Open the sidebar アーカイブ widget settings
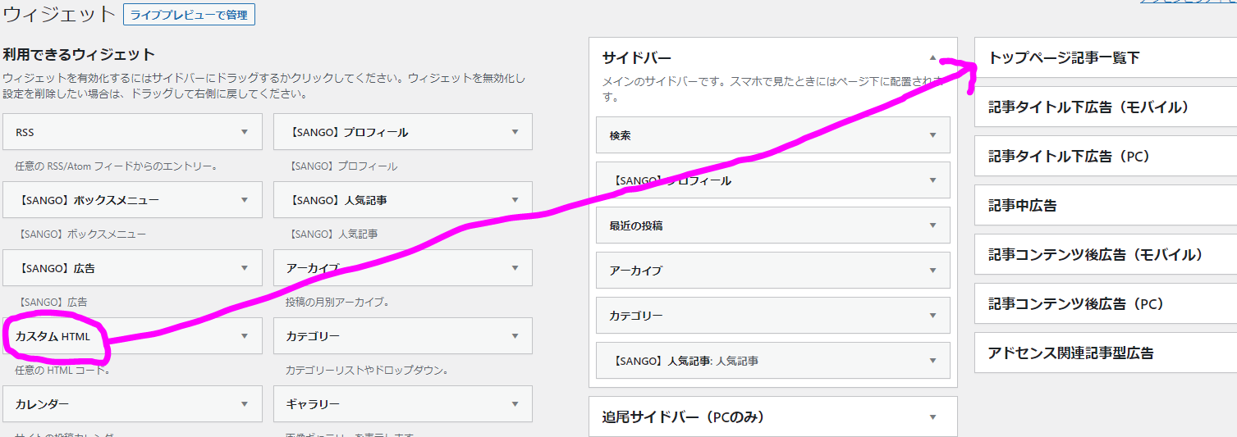Image resolution: width=1237 pixels, height=437 pixels. tap(773, 271)
